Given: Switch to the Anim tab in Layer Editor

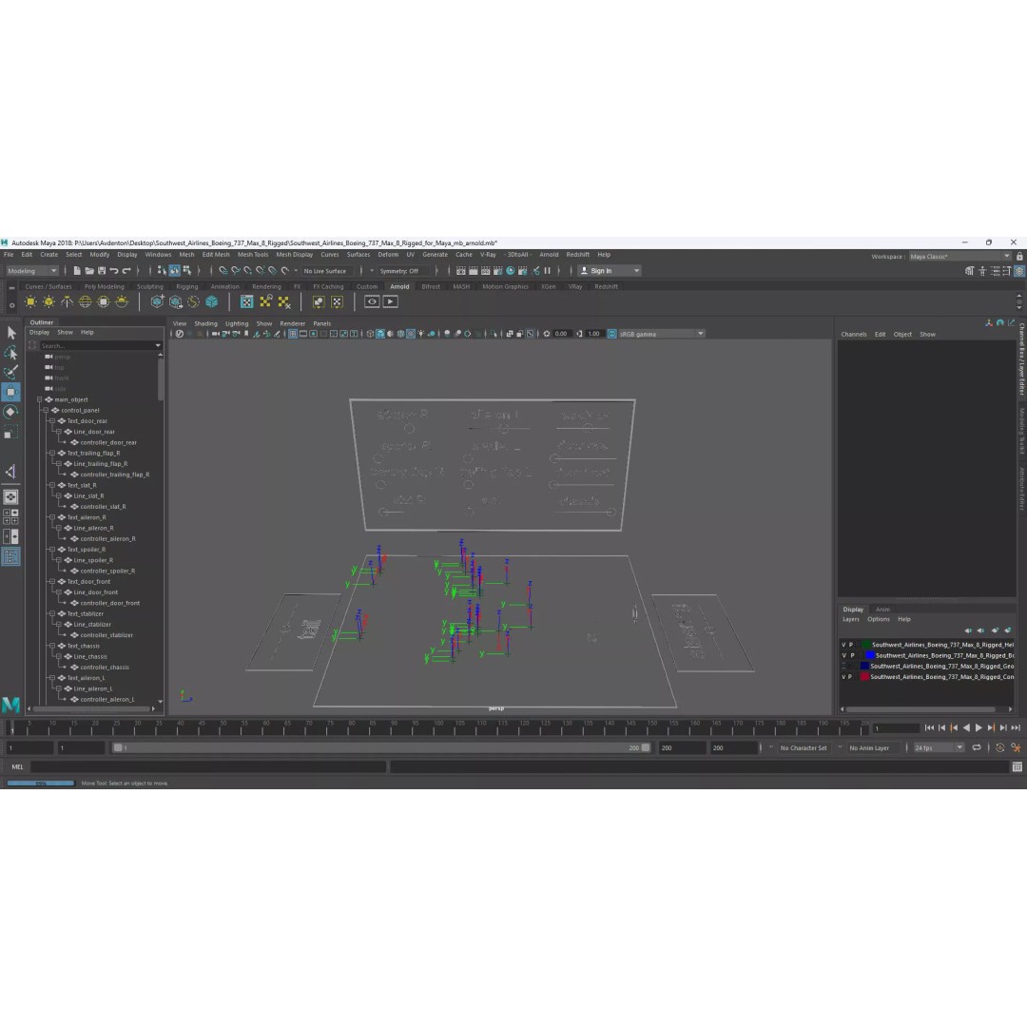Looking at the screenshot, I should [882, 610].
